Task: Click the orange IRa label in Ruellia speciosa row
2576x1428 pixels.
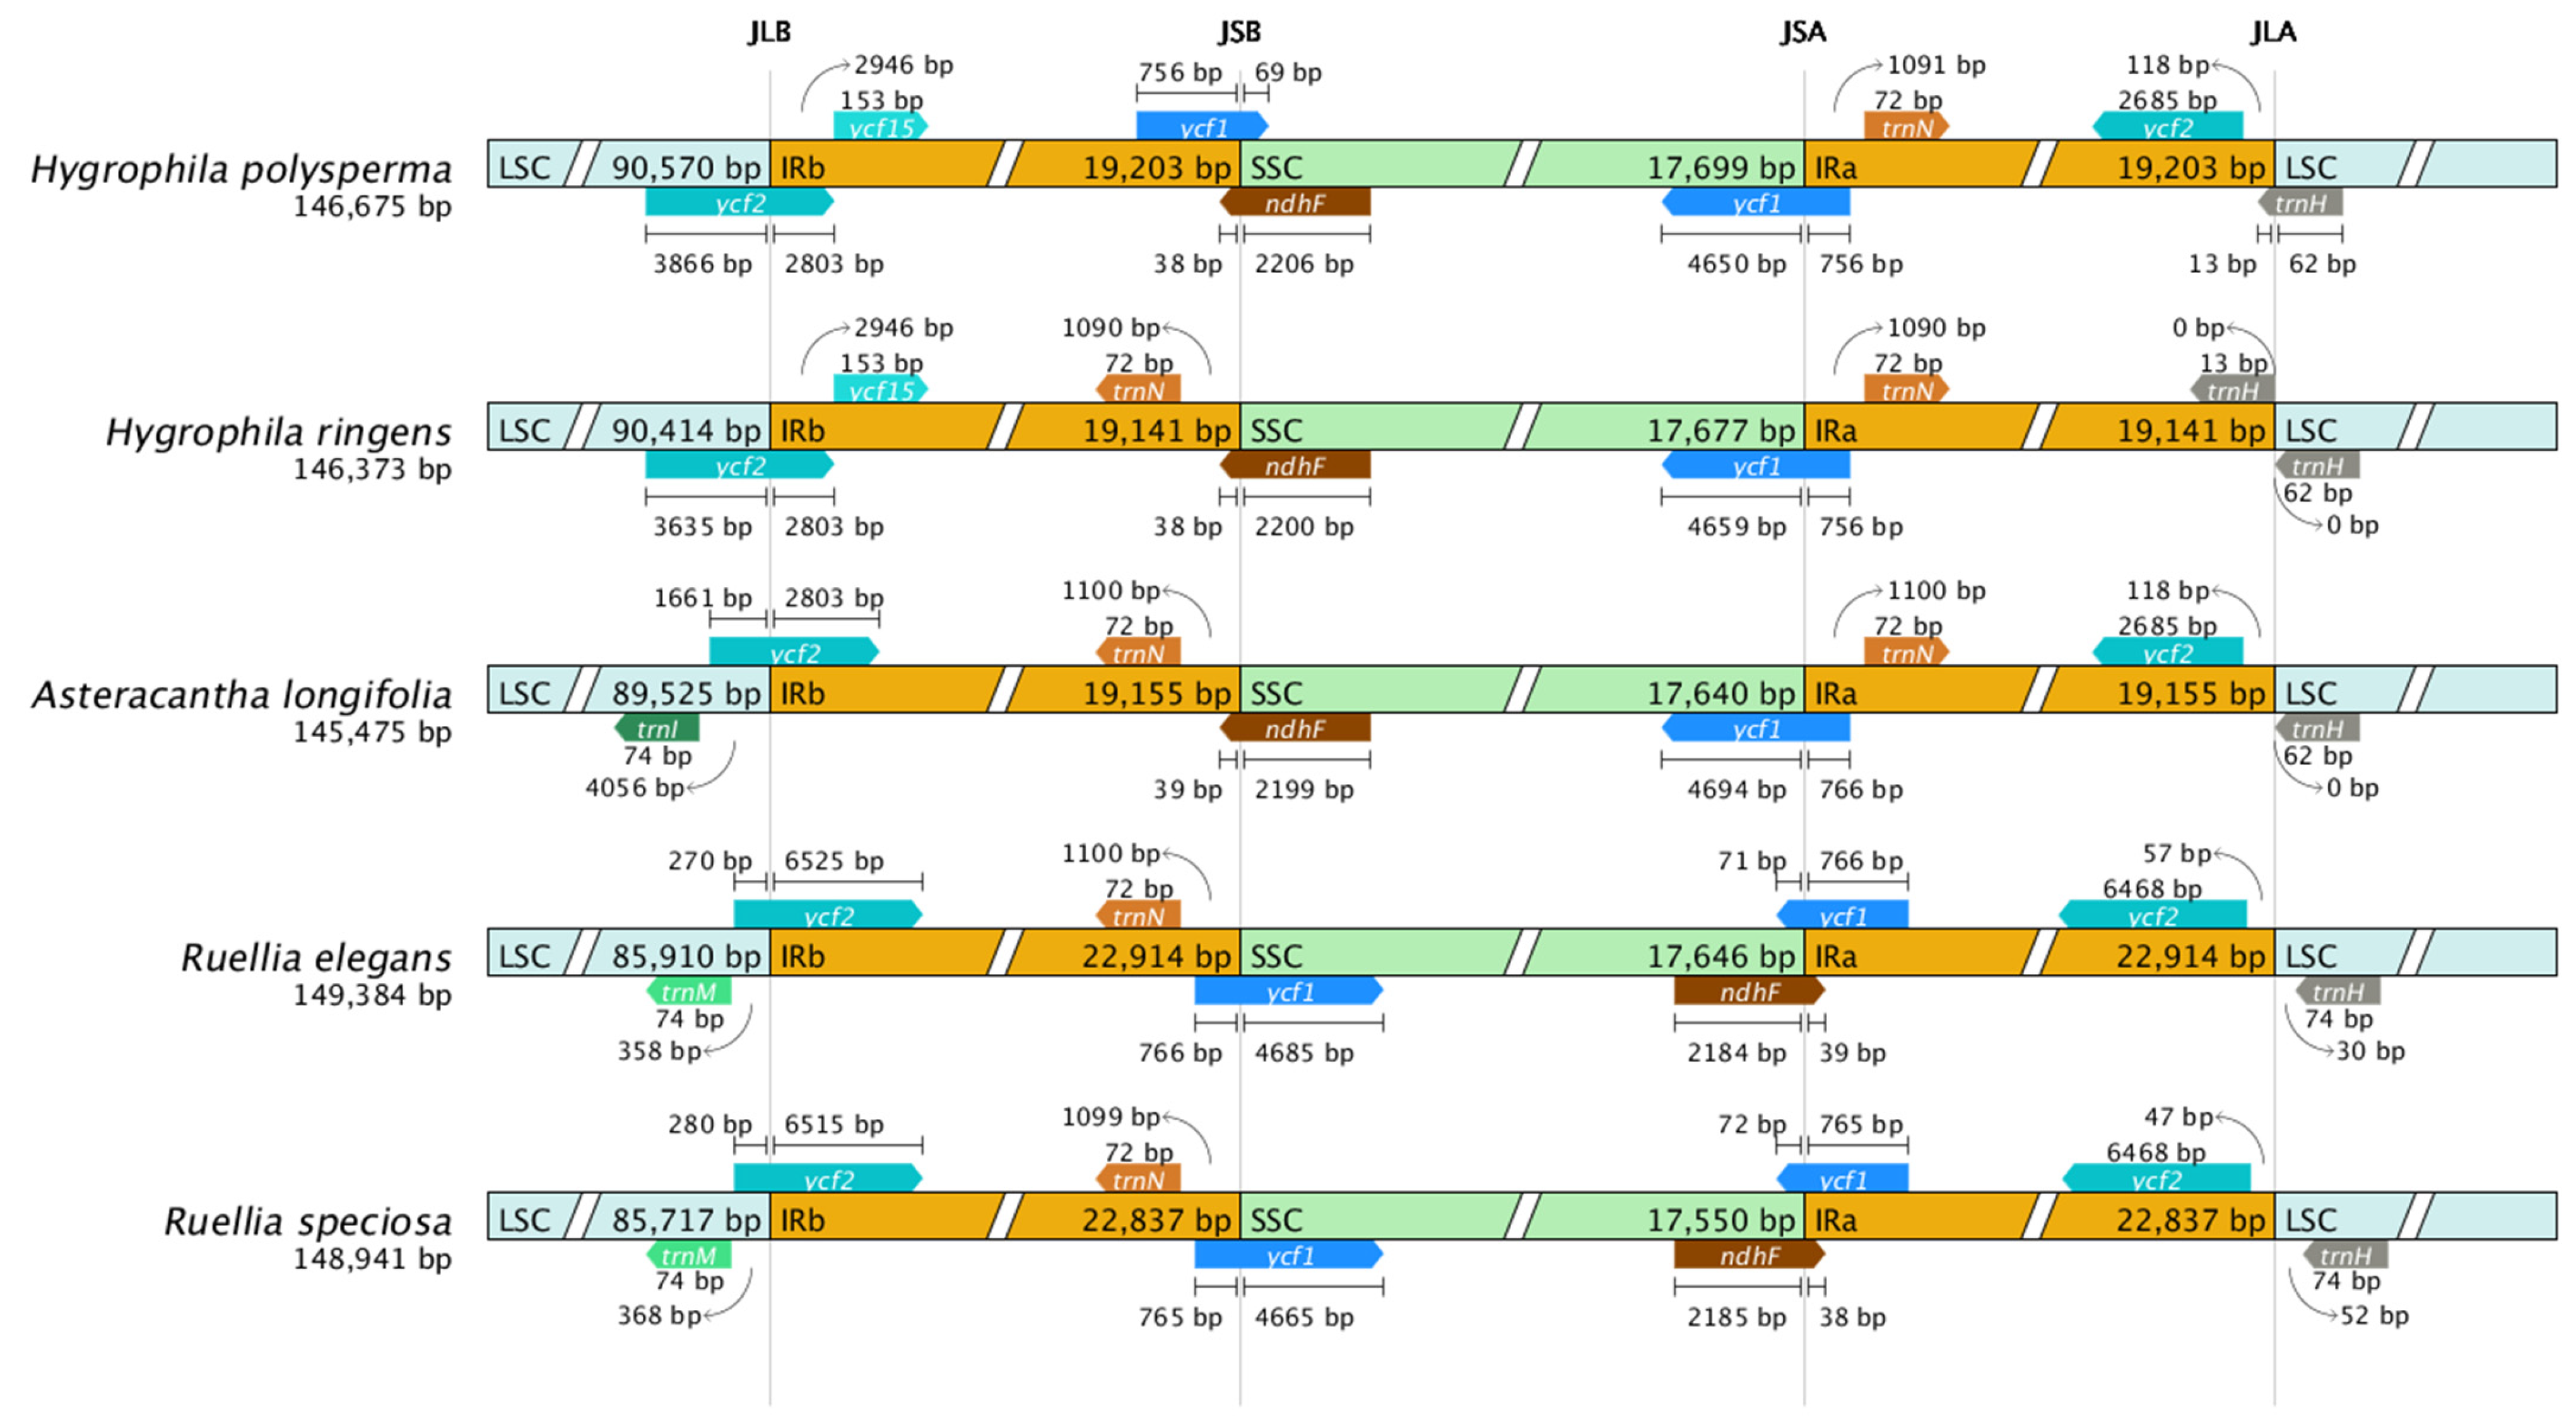Action: click(x=1836, y=1220)
